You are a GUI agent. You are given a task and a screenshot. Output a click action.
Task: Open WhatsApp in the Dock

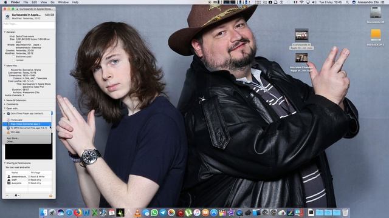[154, 213]
